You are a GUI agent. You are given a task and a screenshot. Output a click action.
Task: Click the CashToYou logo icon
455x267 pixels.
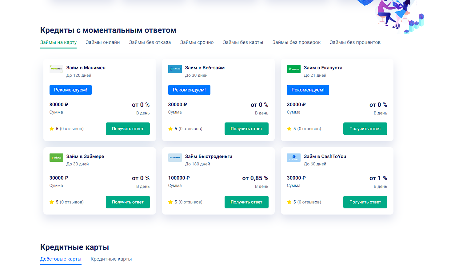tap(294, 157)
